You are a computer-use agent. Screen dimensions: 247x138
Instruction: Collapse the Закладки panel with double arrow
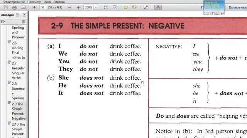tap(17, 15)
